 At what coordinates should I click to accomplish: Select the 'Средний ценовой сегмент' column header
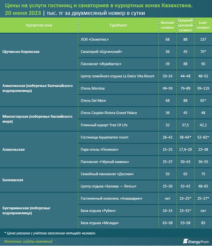tap(185, 25)
